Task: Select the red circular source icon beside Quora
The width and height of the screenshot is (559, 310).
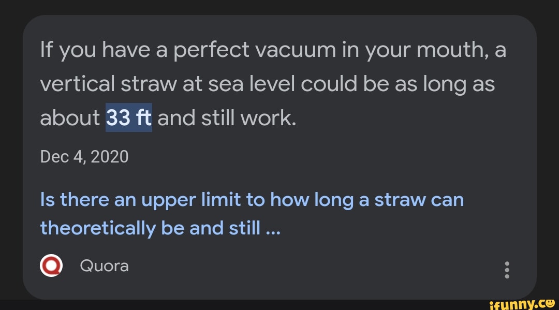Action: point(51,266)
